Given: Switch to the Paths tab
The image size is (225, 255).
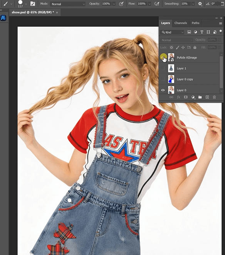Looking at the screenshot, I should tap(195, 23).
